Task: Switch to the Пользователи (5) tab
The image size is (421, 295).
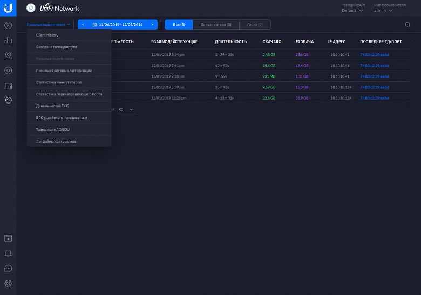Action: click(216, 24)
